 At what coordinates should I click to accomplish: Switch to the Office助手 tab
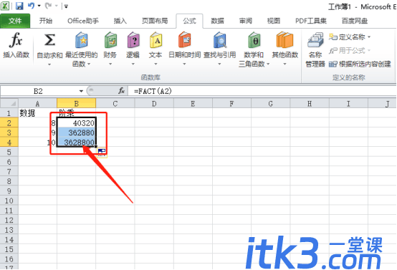pos(83,21)
